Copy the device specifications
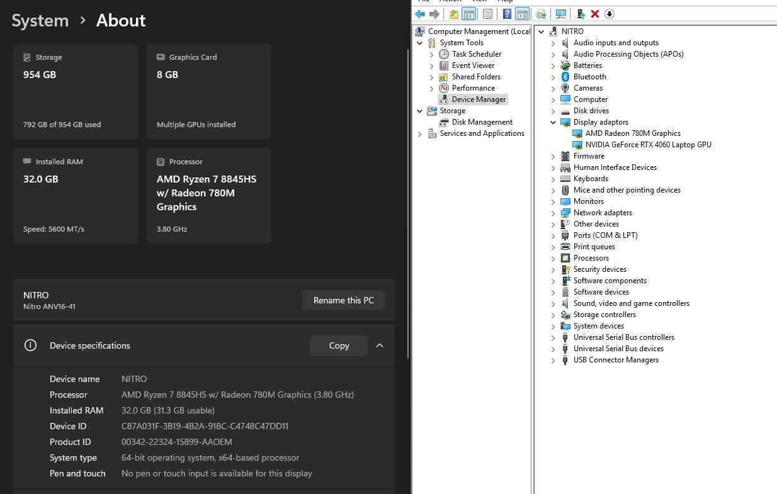 (339, 345)
